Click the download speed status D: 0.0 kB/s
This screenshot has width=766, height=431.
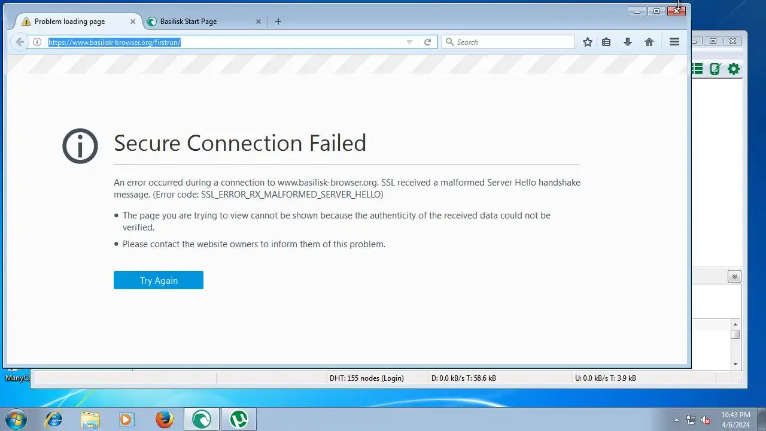(464, 378)
